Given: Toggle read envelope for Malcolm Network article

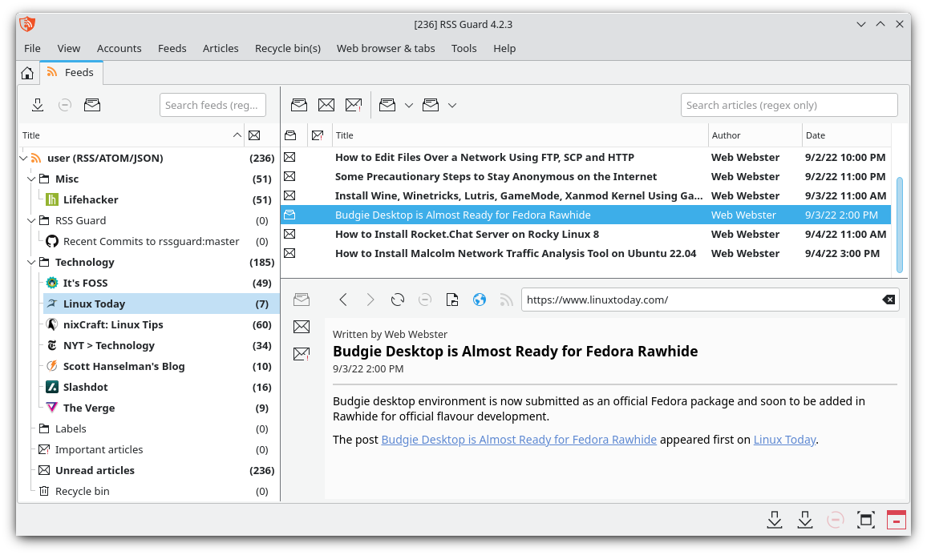Looking at the screenshot, I should pyautogui.click(x=290, y=253).
